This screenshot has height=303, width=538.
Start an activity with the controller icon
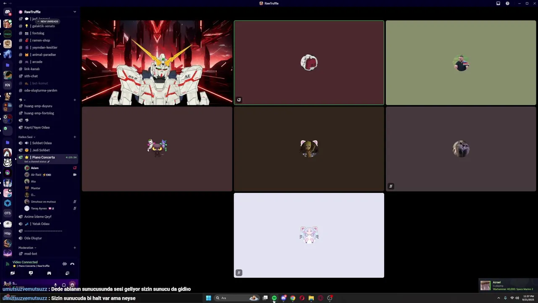pyautogui.click(x=49, y=273)
